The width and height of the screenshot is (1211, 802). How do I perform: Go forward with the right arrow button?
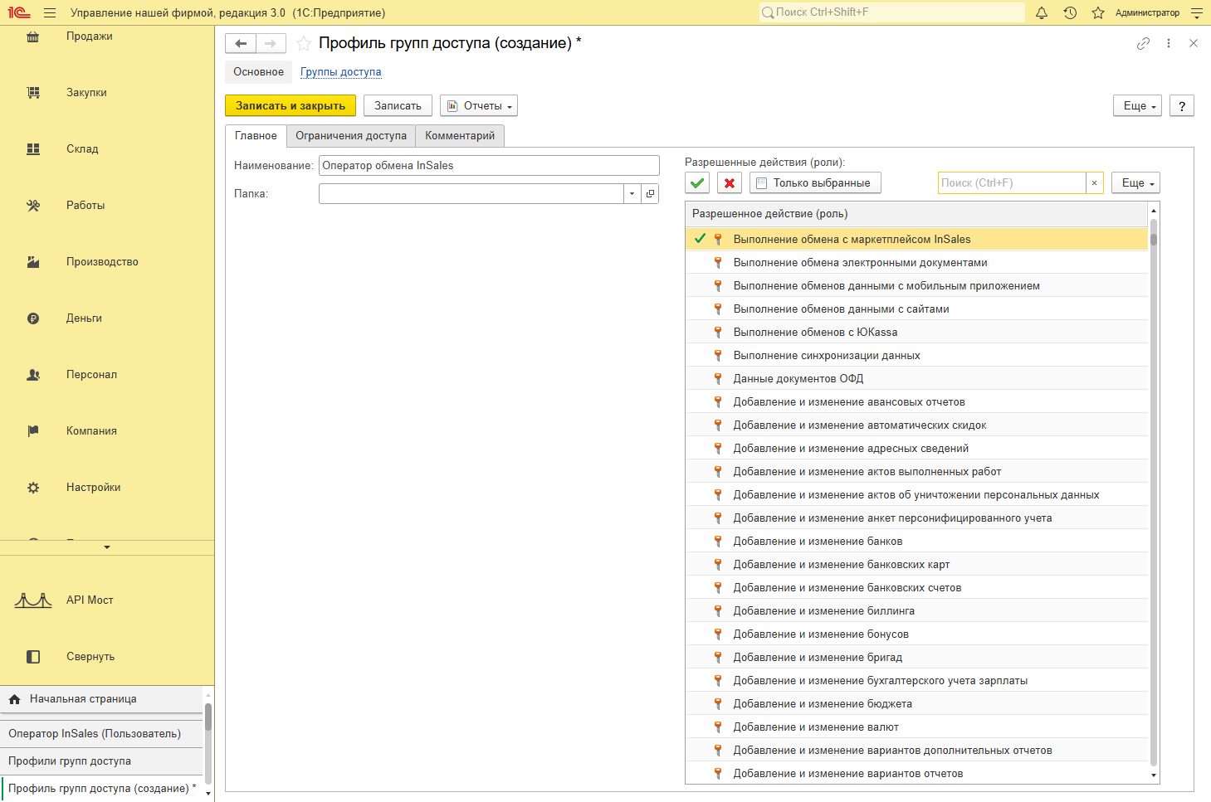click(271, 43)
